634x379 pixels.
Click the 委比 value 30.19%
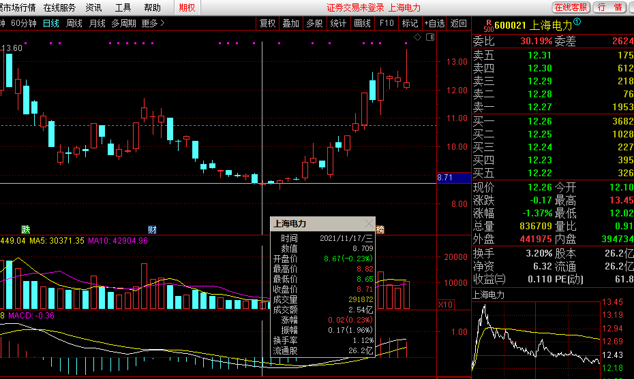536,41
